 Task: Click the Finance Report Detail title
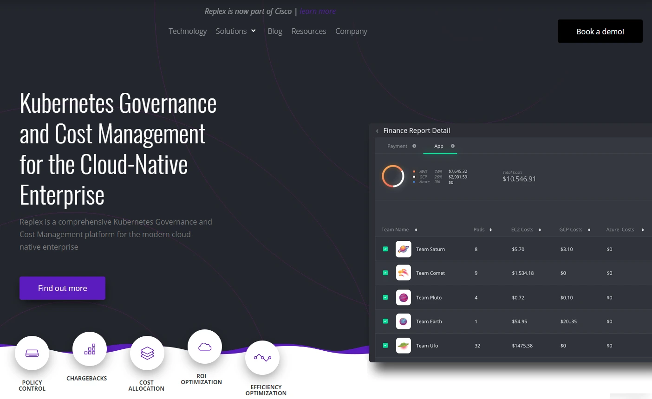coord(417,130)
